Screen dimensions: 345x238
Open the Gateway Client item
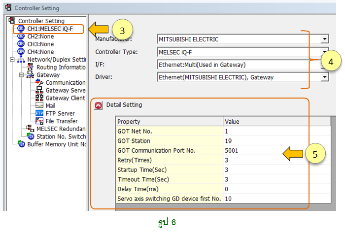pyautogui.click(x=66, y=98)
